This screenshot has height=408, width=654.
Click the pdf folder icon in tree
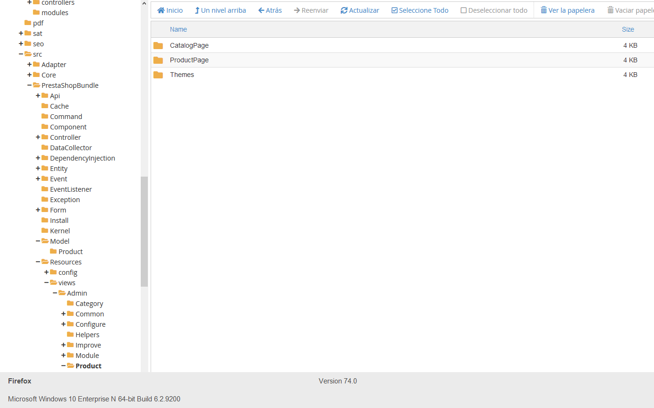(28, 23)
